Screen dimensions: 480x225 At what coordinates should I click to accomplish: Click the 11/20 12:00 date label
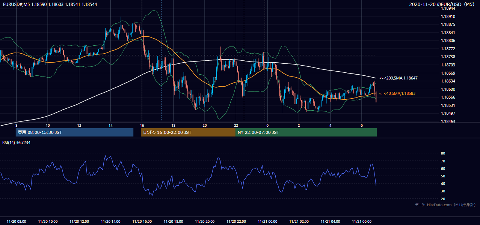pos(79,222)
